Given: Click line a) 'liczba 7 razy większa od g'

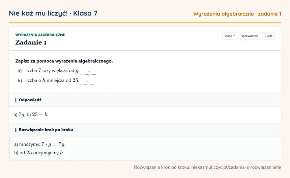Looking at the screenshot, I should tap(52, 71).
